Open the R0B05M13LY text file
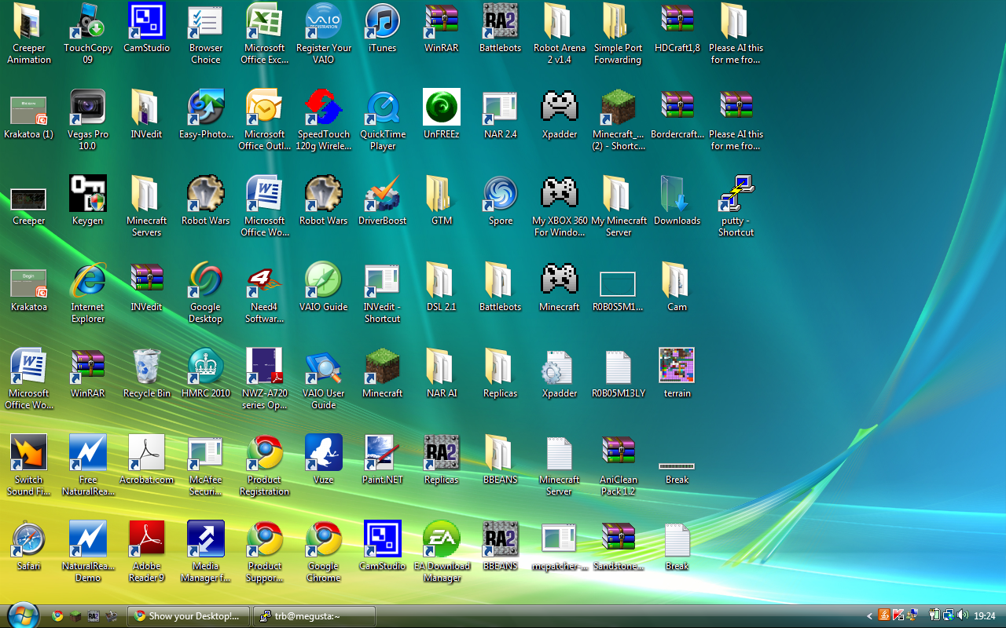This screenshot has height=628, width=1006. coord(619,367)
